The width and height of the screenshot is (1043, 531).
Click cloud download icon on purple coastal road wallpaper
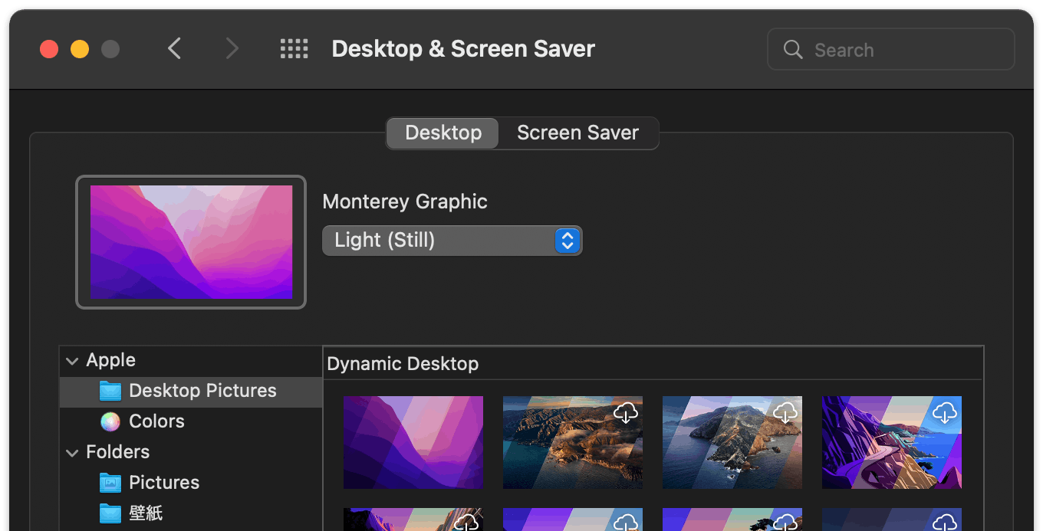click(x=945, y=413)
